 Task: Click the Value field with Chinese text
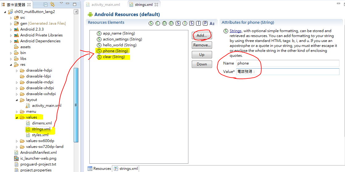click(x=288, y=72)
